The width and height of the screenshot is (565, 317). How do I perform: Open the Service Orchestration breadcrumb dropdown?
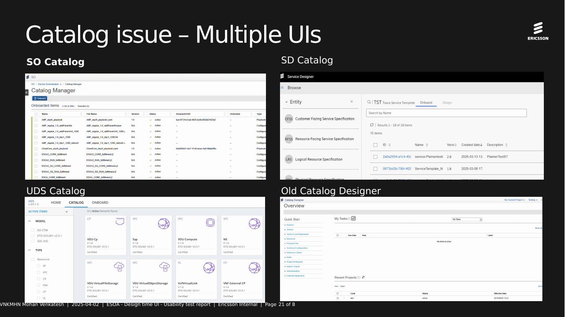point(60,84)
